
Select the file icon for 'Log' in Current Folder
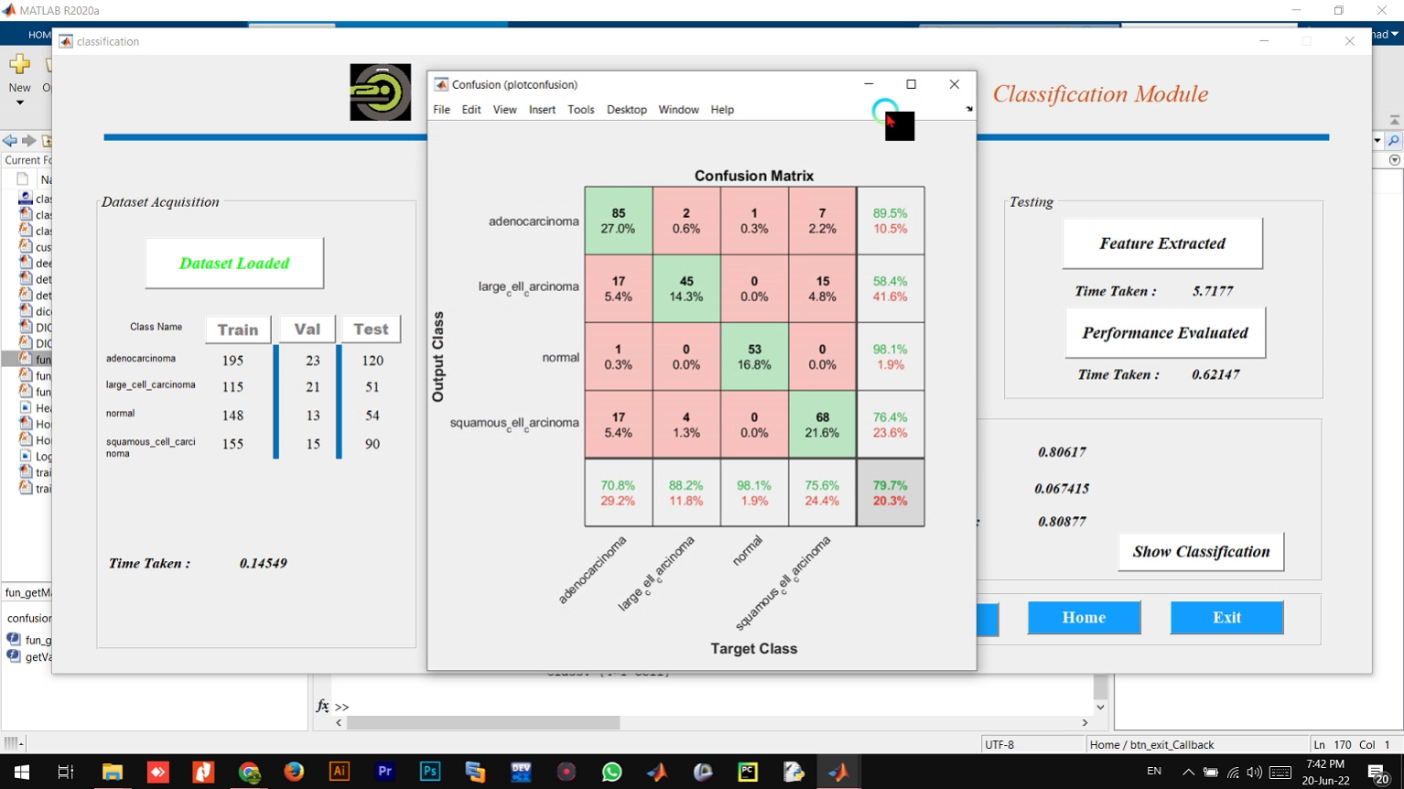pyautogui.click(x=26, y=456)
